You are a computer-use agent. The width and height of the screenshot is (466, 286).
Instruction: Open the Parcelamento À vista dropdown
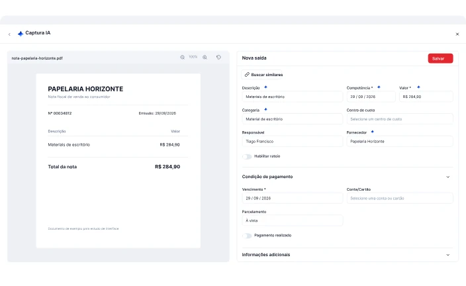293,220
